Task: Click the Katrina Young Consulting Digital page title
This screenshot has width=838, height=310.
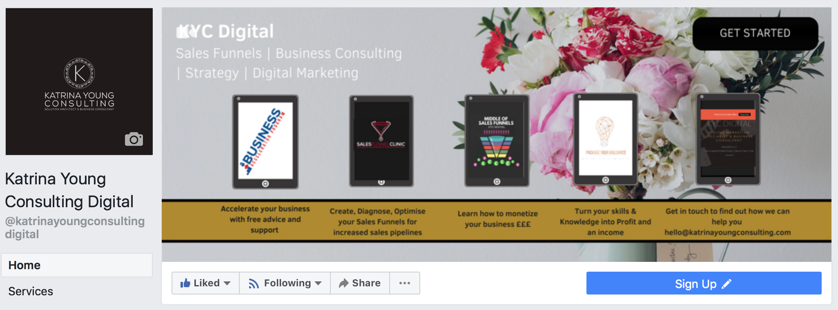Action: [x=69, y=190]
